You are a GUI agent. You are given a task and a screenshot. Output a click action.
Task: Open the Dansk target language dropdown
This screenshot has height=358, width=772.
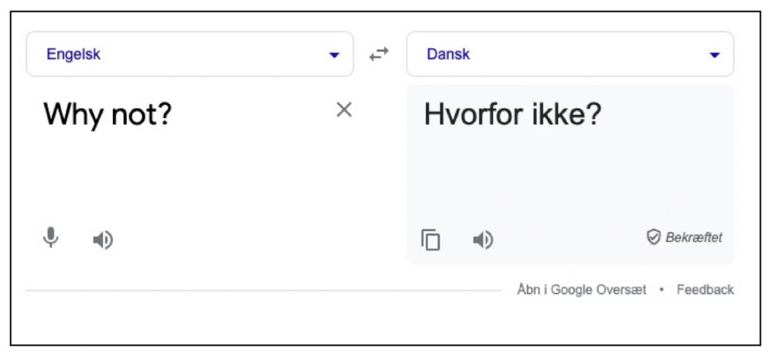[570, 54]
